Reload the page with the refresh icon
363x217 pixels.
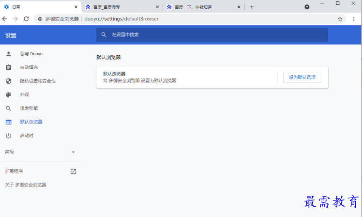click(x=26, y=19)
